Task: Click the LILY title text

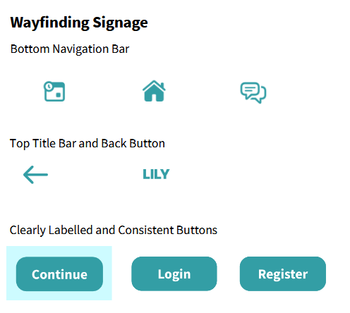Action: (x=156, y=174)
